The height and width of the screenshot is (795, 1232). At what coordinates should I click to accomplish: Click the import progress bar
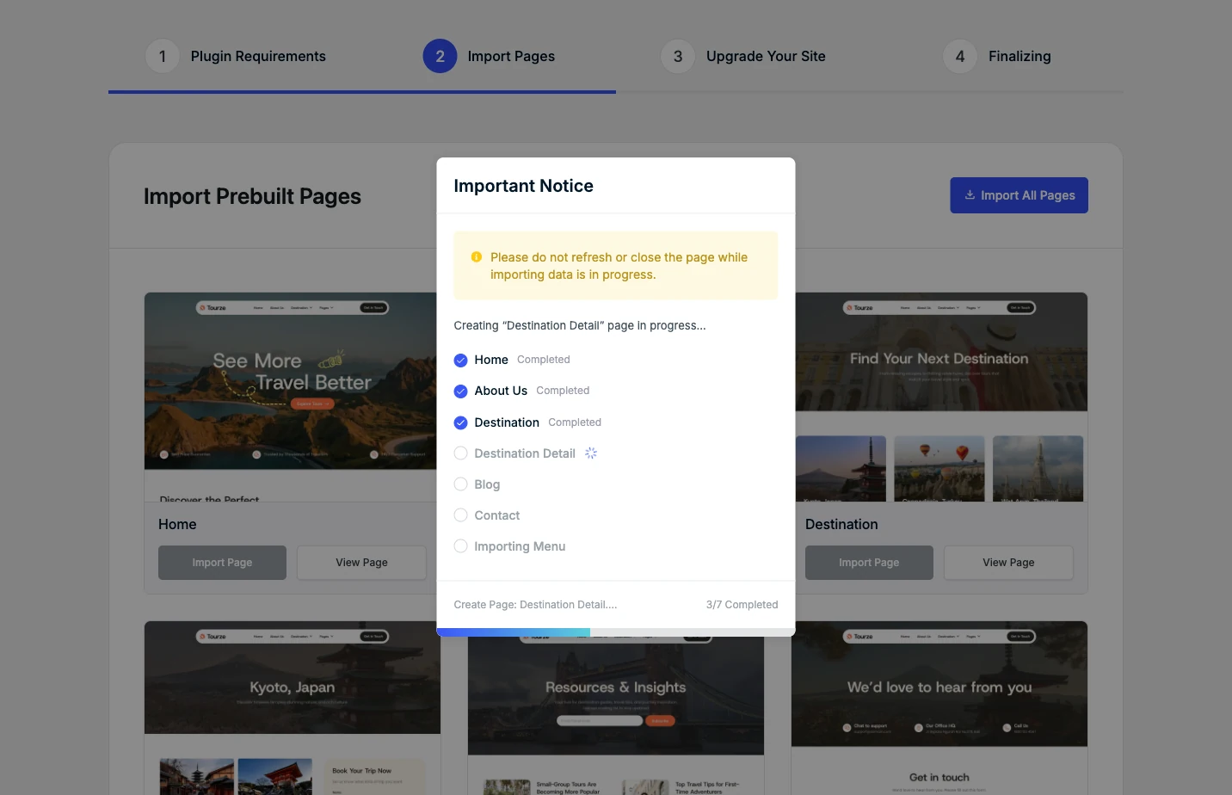[x=615, y=632]
